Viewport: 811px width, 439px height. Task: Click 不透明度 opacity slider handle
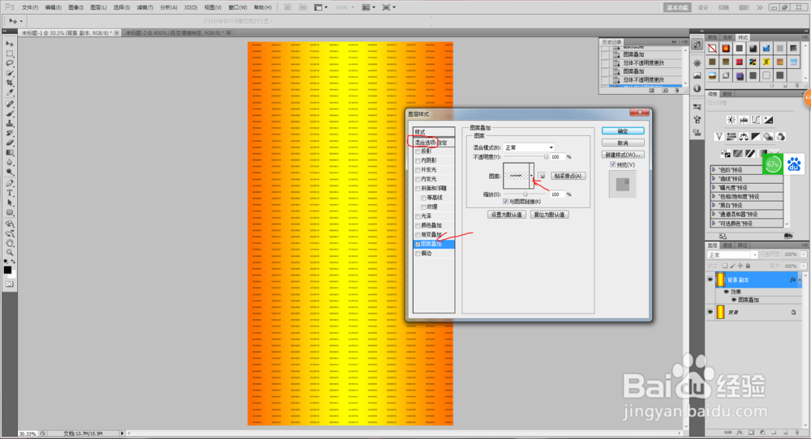(x=546, y=156)
